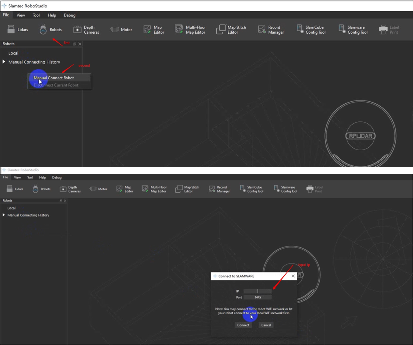Open Slamware Config Tool in lower window
This screenshot has width=413, height=345.
(x=286, y=189)
